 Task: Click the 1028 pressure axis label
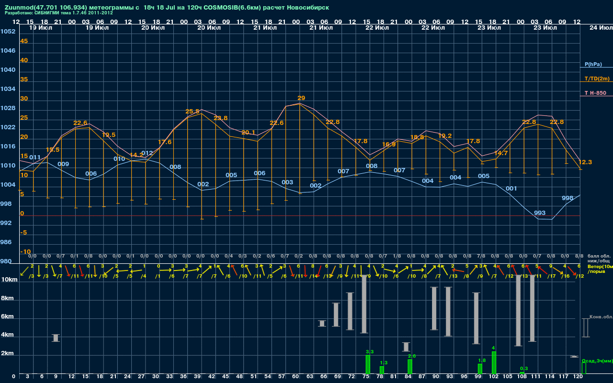[8, 108]
